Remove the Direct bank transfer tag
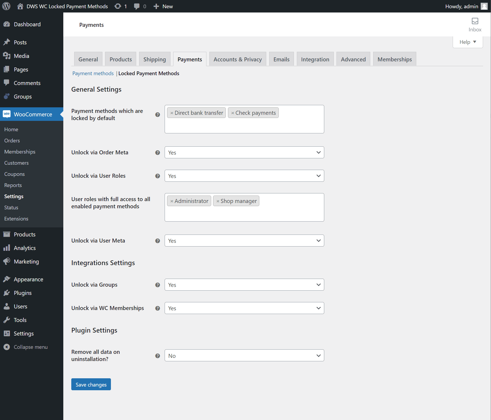491x420 pixels. [x=172, y=113]
